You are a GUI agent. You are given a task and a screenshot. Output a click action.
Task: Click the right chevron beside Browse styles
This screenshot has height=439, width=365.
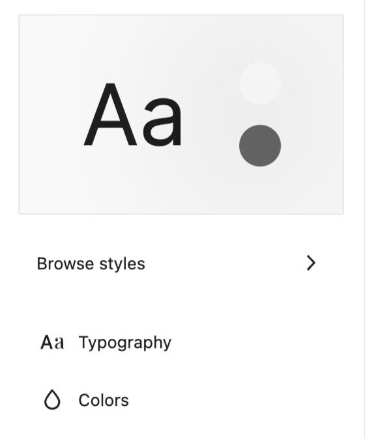click(311, 263)
